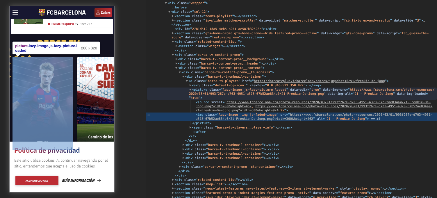Click the style "display: none;" attribute
Viewport: 437px width, 198px height.
pyautogui.click(x=361, y=188)
